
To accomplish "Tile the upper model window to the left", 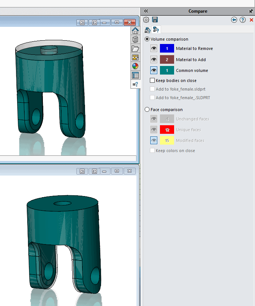I will click(82, 22).
